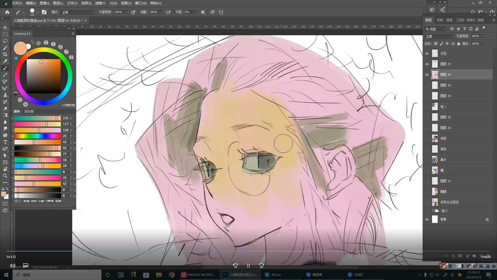This screenshot has height=280, width=497.
Task: Expand the 组 2 layer group
Action: [x=433, y=211]
